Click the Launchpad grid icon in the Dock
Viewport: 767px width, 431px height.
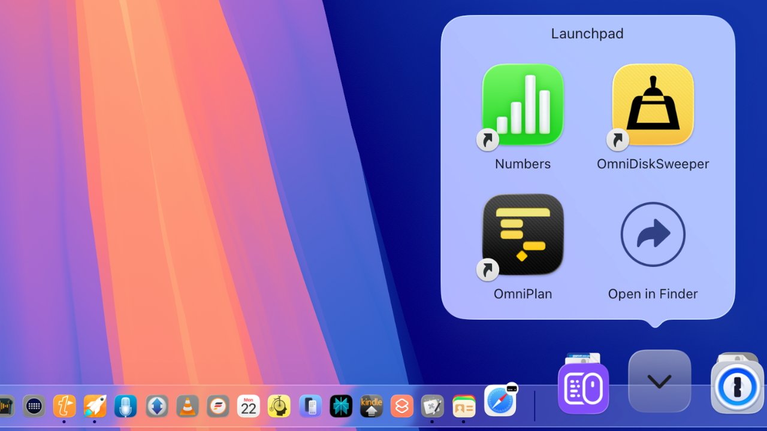(34, 406)
